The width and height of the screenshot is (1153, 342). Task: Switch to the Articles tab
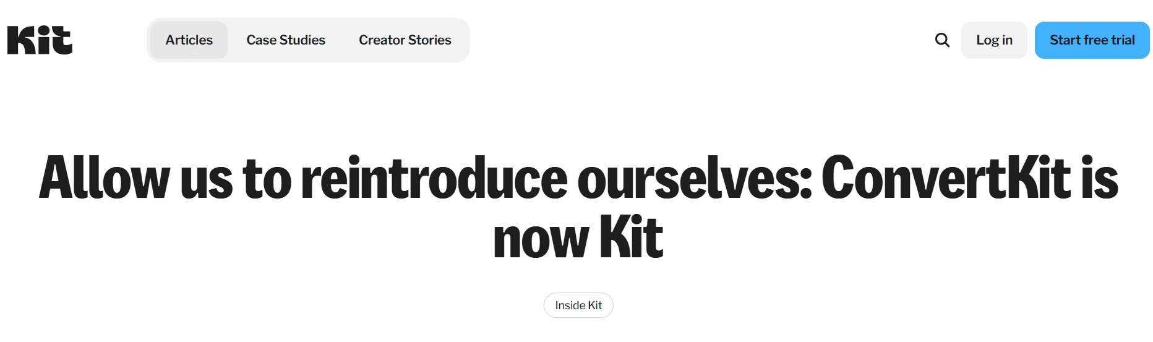(189, 40)
